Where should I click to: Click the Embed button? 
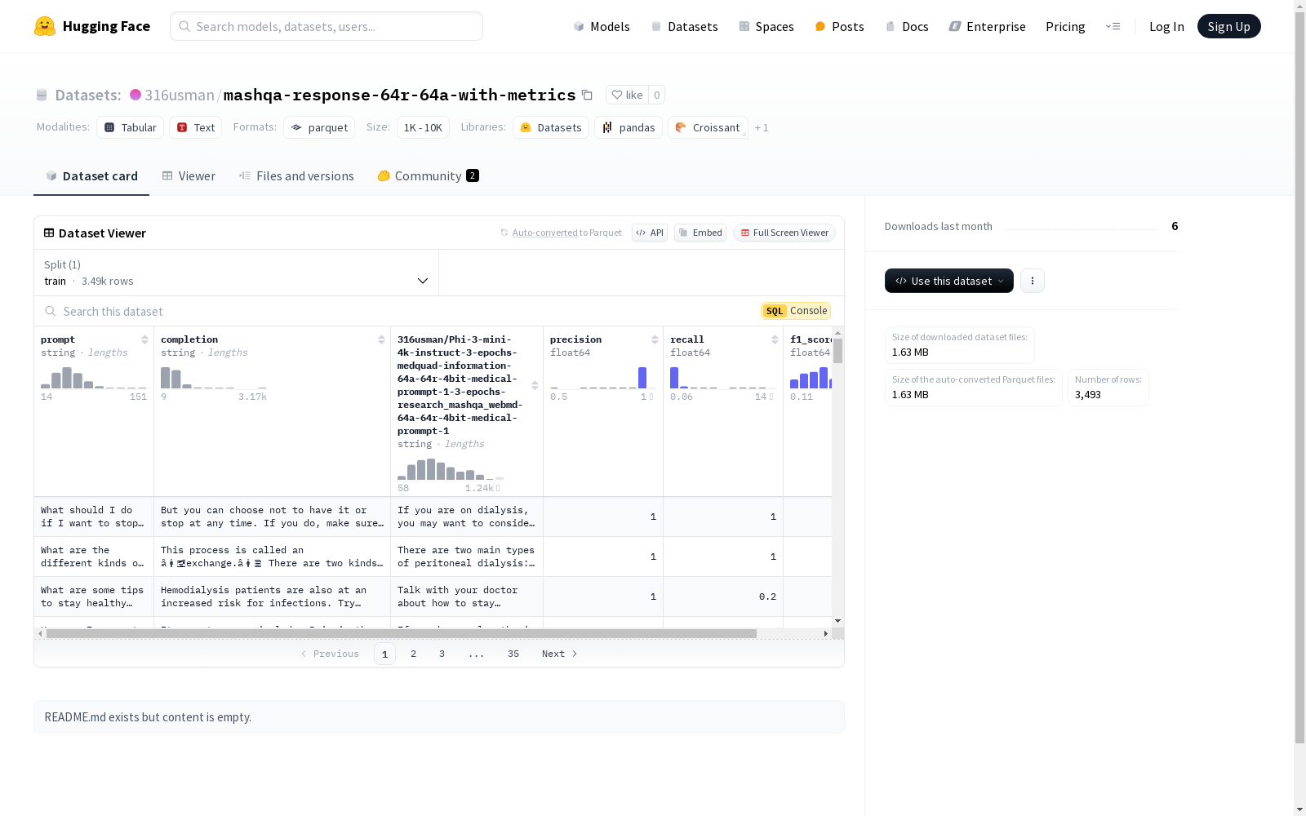(700, 233)
